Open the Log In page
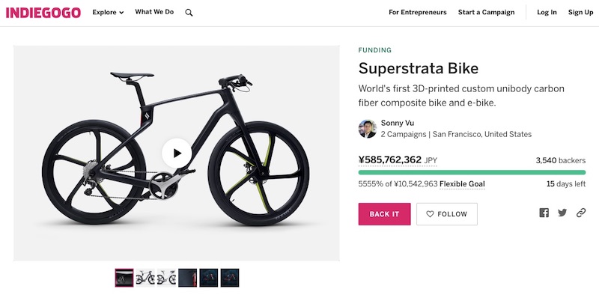This screenshot has width=599, height=298. [547, 12]
